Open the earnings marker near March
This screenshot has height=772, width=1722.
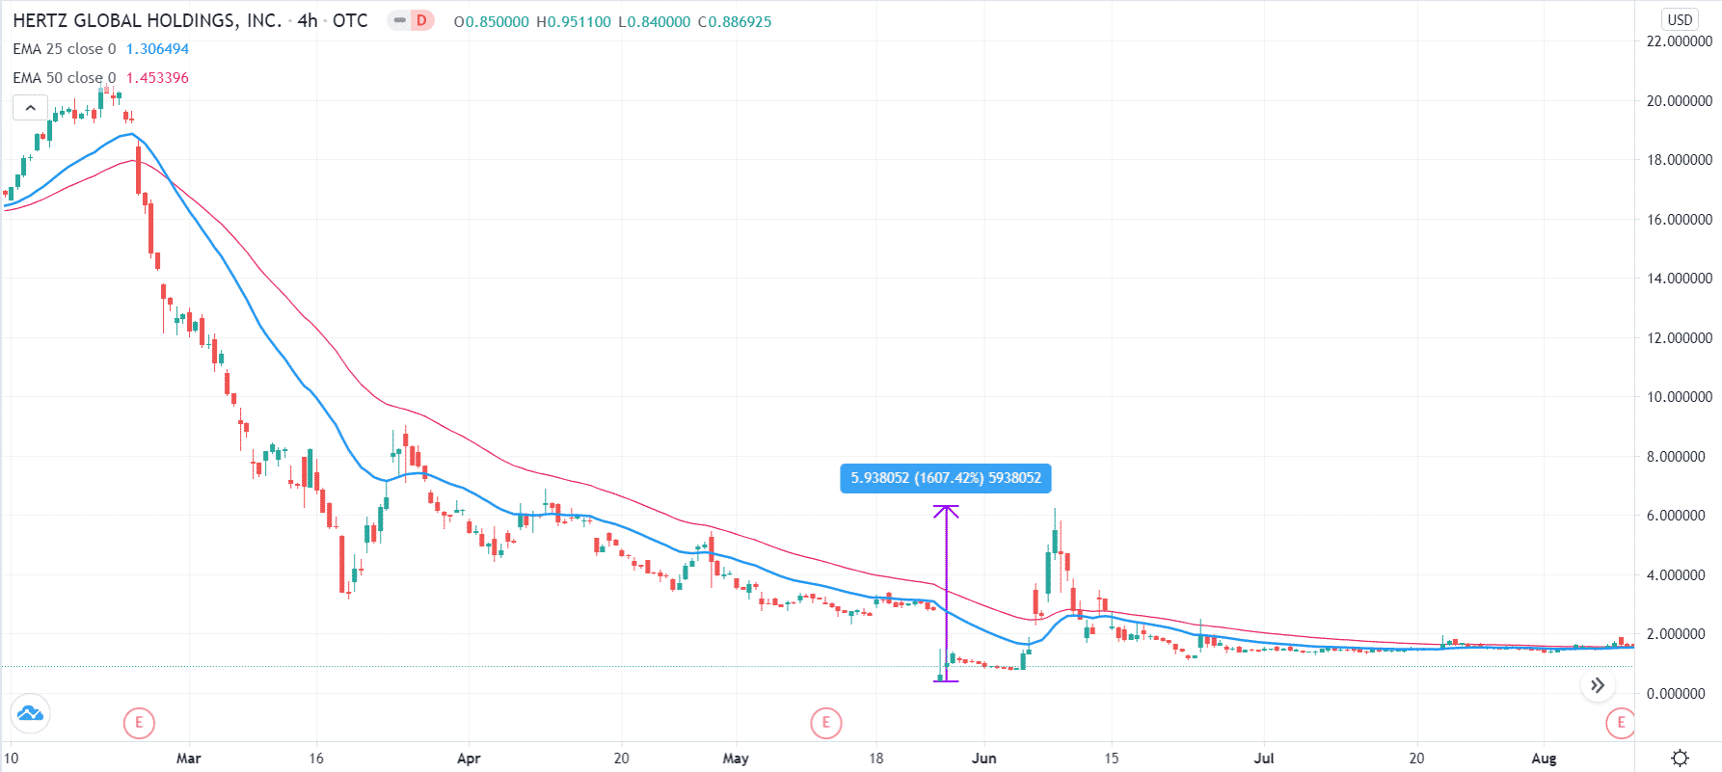click(x=139, y=722)
